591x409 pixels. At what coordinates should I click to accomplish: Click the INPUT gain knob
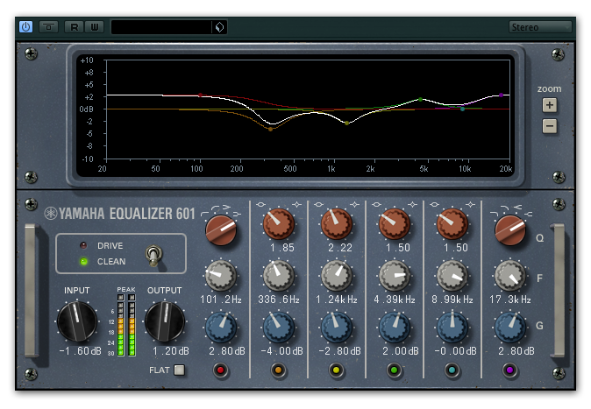(77, 321)
